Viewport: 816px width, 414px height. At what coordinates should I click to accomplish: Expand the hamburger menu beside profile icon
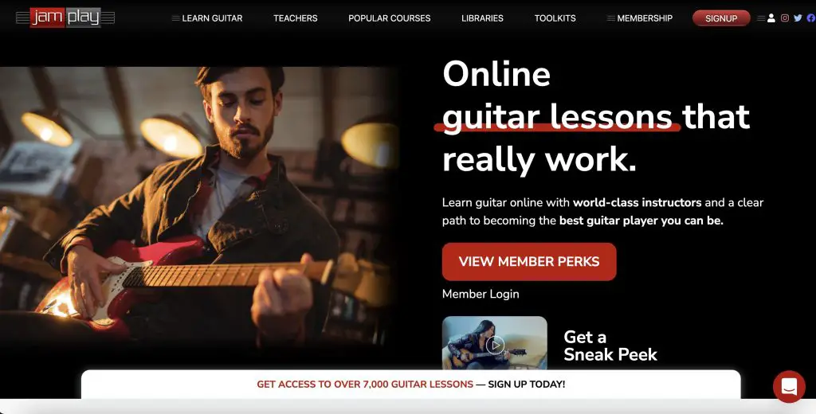click(760, 18)
